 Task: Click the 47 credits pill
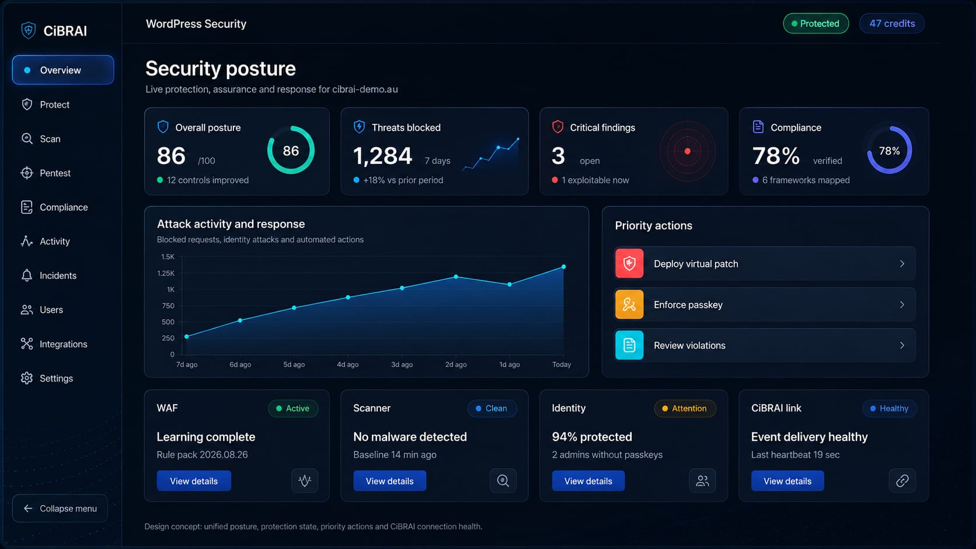[x=892, y=23]
